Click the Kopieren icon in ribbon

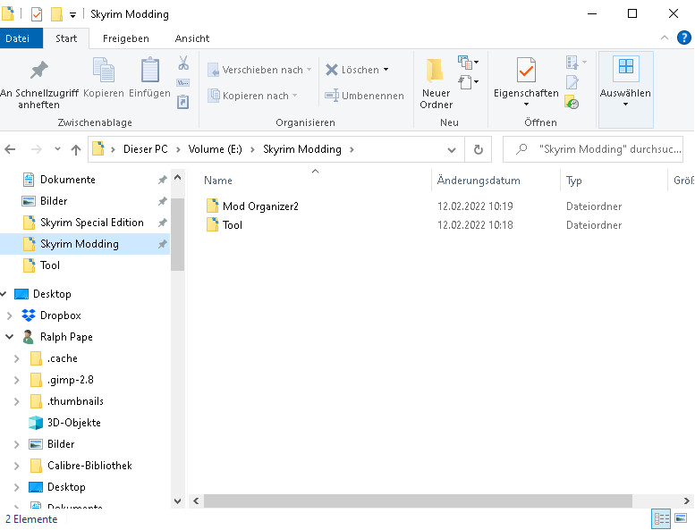click(x=104, y=72)
